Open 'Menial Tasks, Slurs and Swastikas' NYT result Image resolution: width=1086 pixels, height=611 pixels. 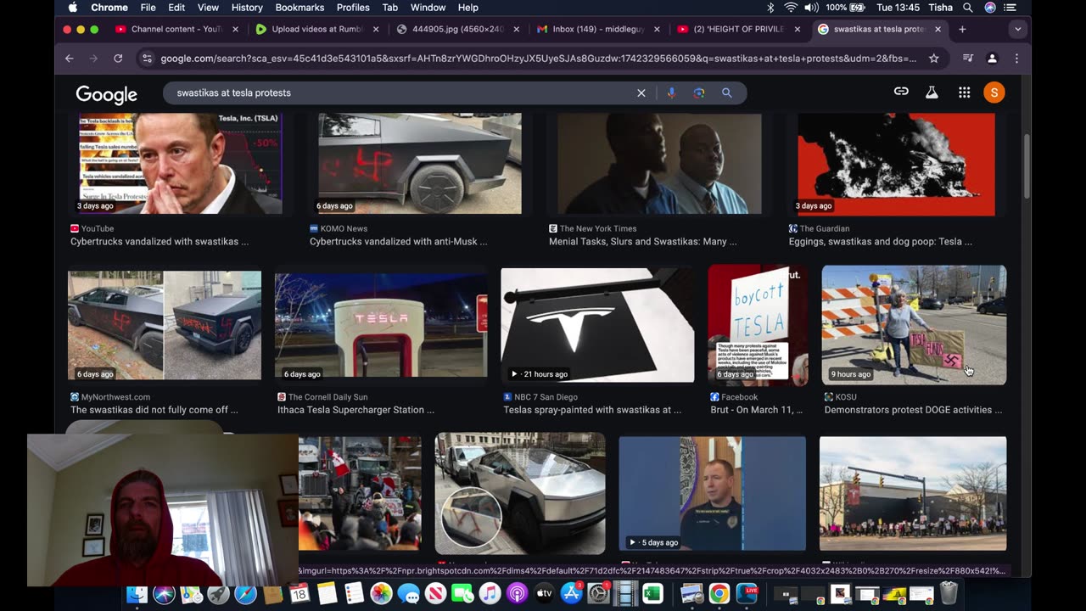click(x=642, y=242)
